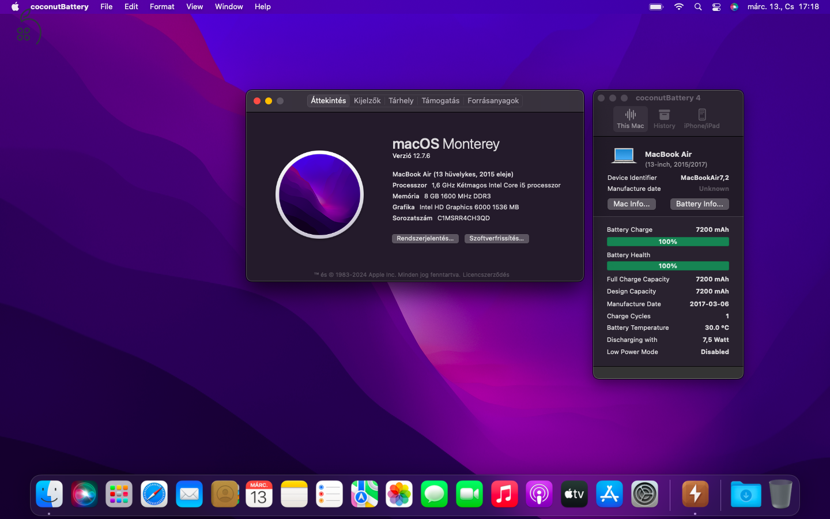Click the Battery Charge 100% progress bar
Image resolution: width=830 pixels, height=519 pixels.
[x=668, y=242]
